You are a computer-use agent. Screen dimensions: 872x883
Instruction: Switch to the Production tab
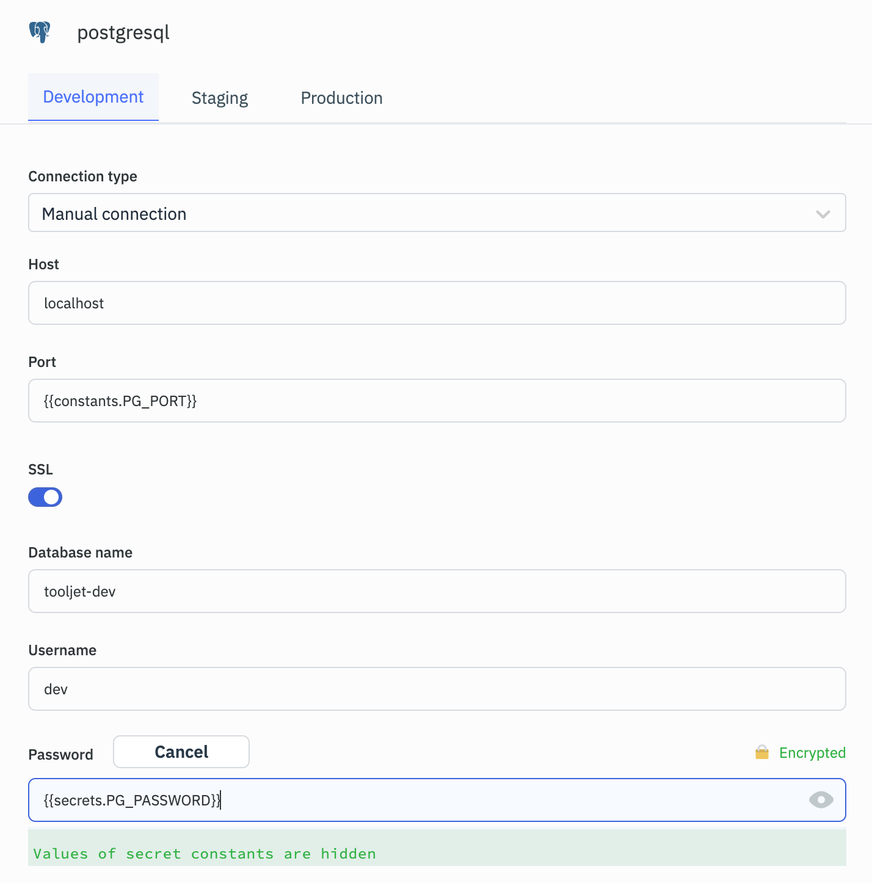point(341,97)
